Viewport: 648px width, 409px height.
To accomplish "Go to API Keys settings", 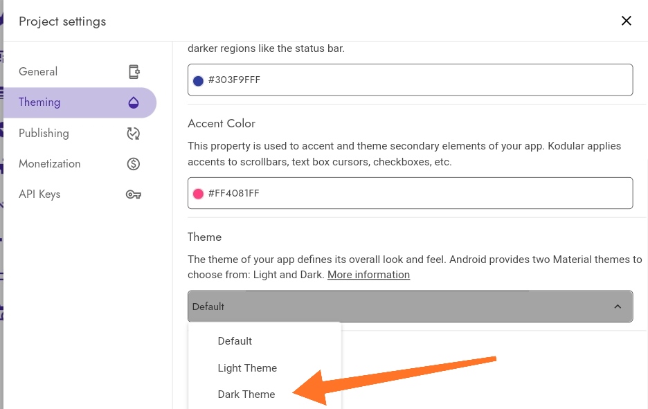I will pyautogui.click(x=39, y=194).
